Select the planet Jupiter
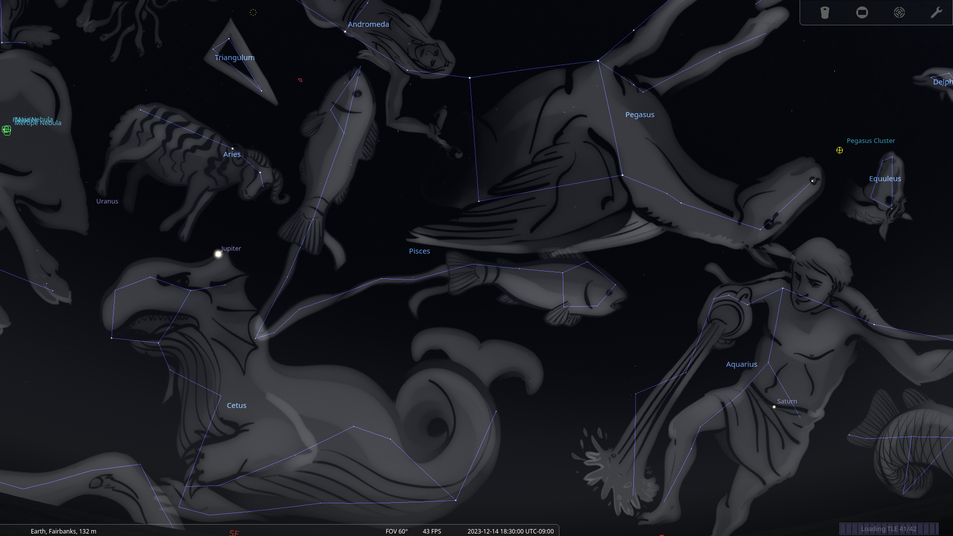 [218, 254]
